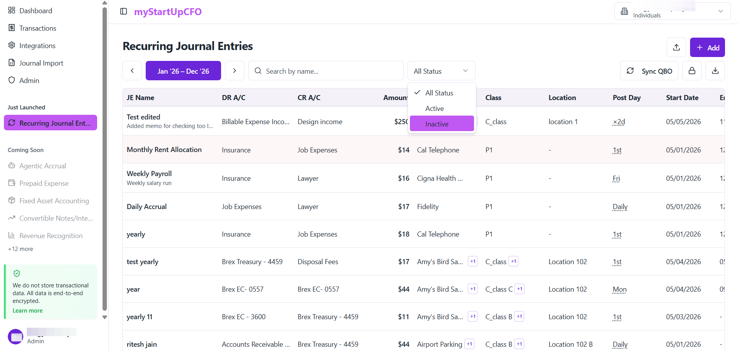Open Transactions from the sidebar
Screen dimensions: 746x351
(x=38, y=28)
